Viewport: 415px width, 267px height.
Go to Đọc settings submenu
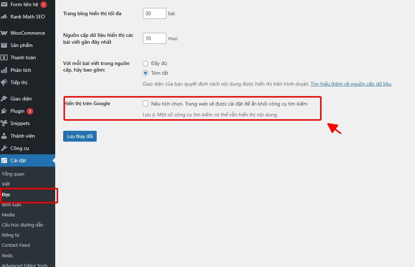6,195
